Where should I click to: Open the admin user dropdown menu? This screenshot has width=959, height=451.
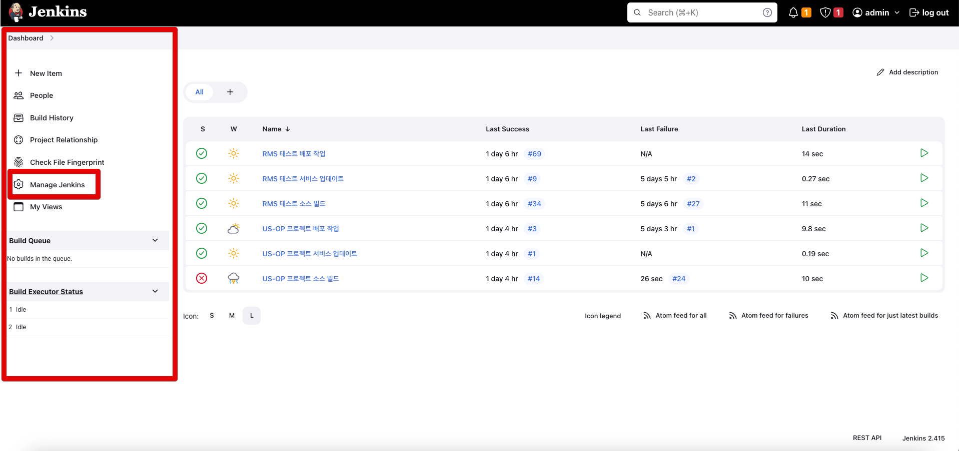point(876,12)
